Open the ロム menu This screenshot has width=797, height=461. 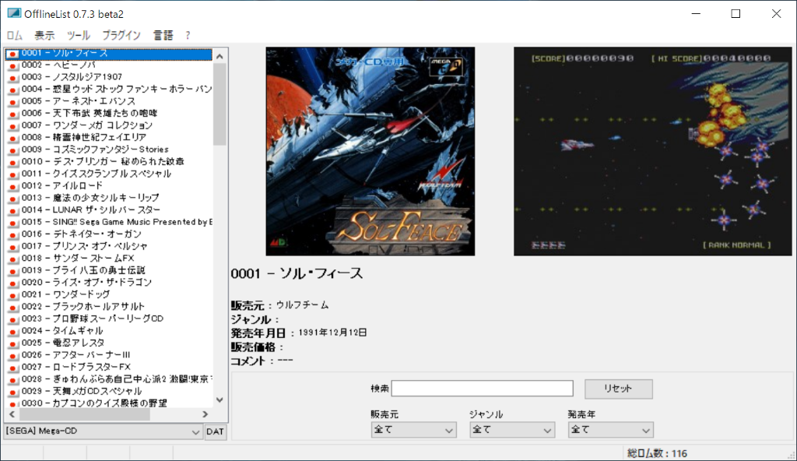[x=15, y=35]
